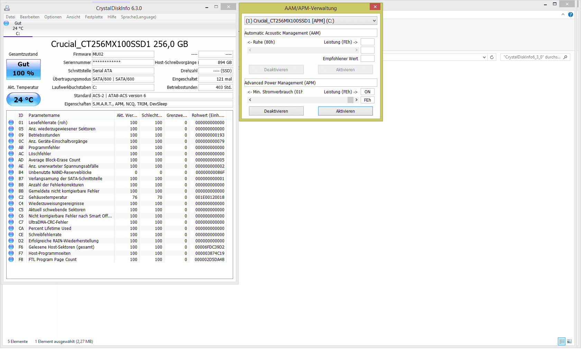Click the APM slider right arrow
The width and height of the screenshot is (581, 363).
click(x=357, y=100)
